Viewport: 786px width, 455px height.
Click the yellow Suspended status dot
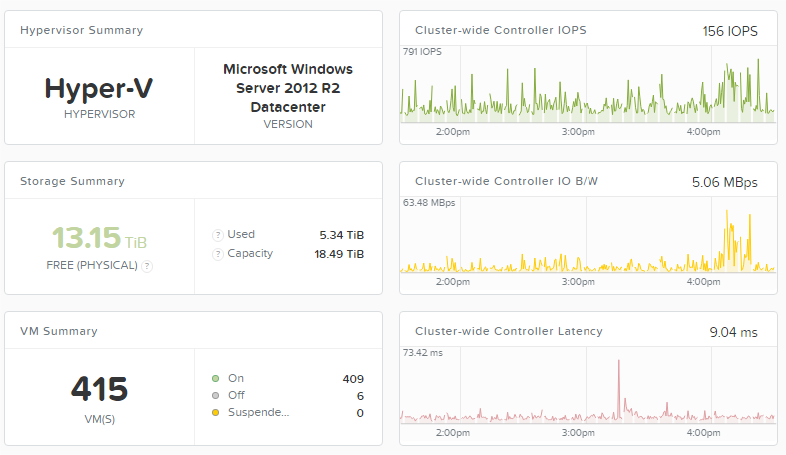216,413
